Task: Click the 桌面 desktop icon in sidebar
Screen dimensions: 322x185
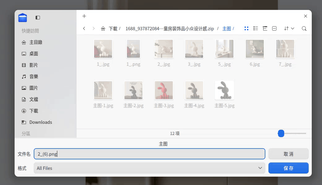Action: coord(24,54)
